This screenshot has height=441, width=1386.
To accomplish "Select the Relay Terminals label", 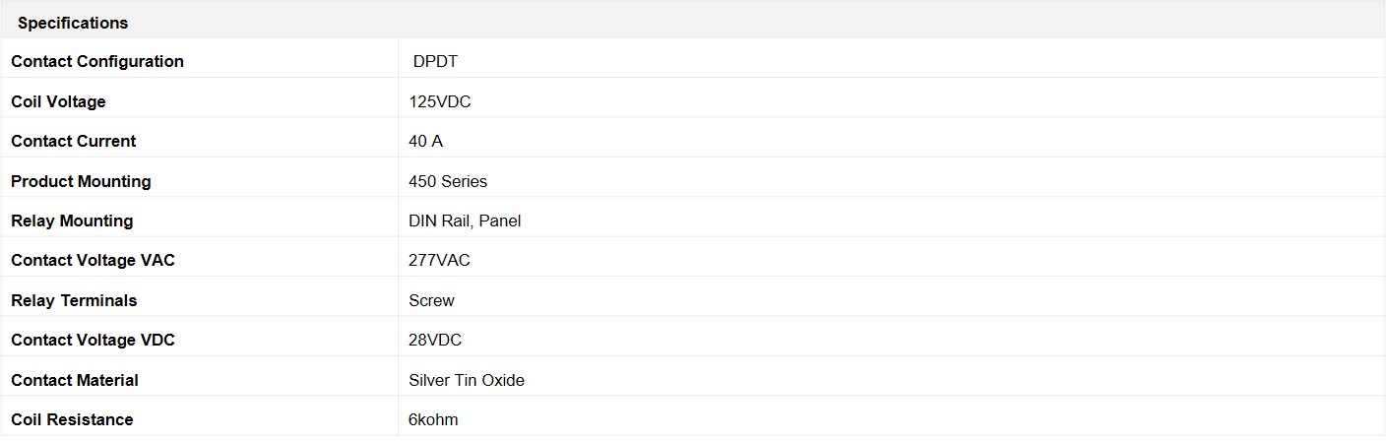I will 74,300.
